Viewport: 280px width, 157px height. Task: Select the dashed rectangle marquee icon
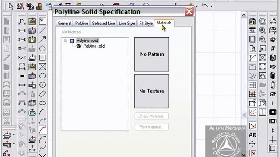click(22, 67)
